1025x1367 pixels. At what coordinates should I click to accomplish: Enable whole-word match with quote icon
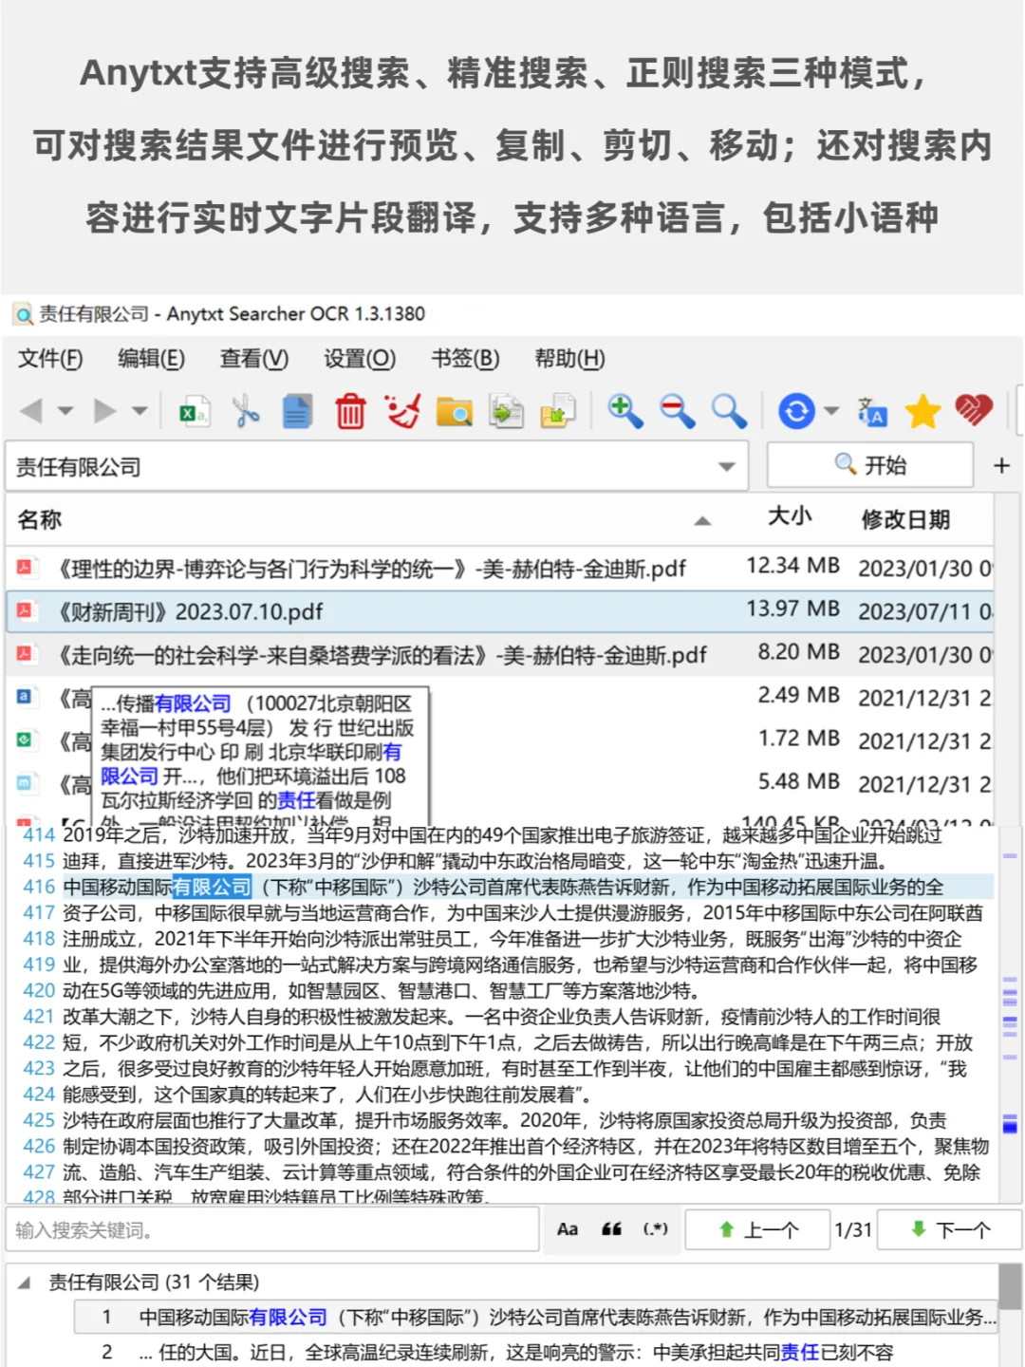611,1228
